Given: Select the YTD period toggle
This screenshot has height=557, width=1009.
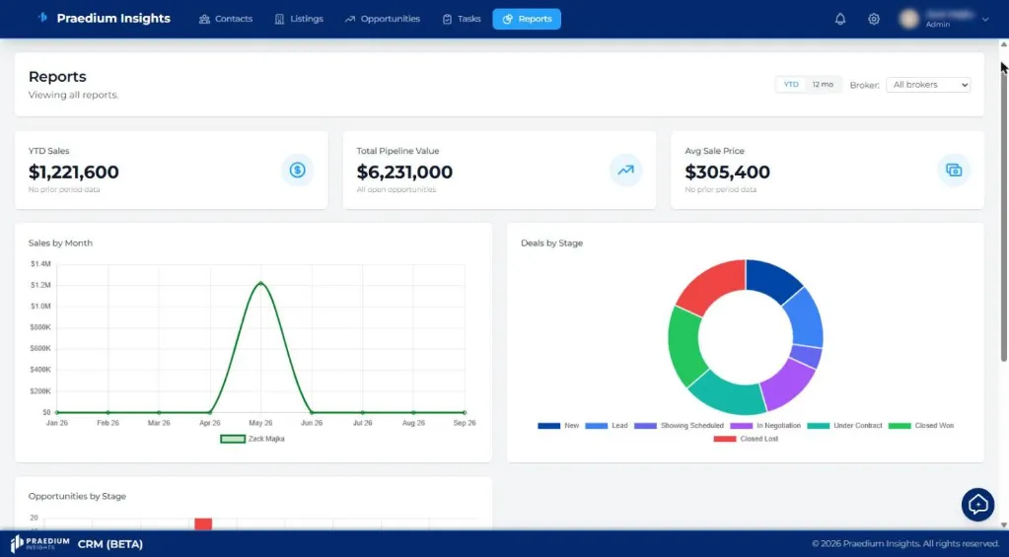Looking at the screenshot, I should 791,84.
